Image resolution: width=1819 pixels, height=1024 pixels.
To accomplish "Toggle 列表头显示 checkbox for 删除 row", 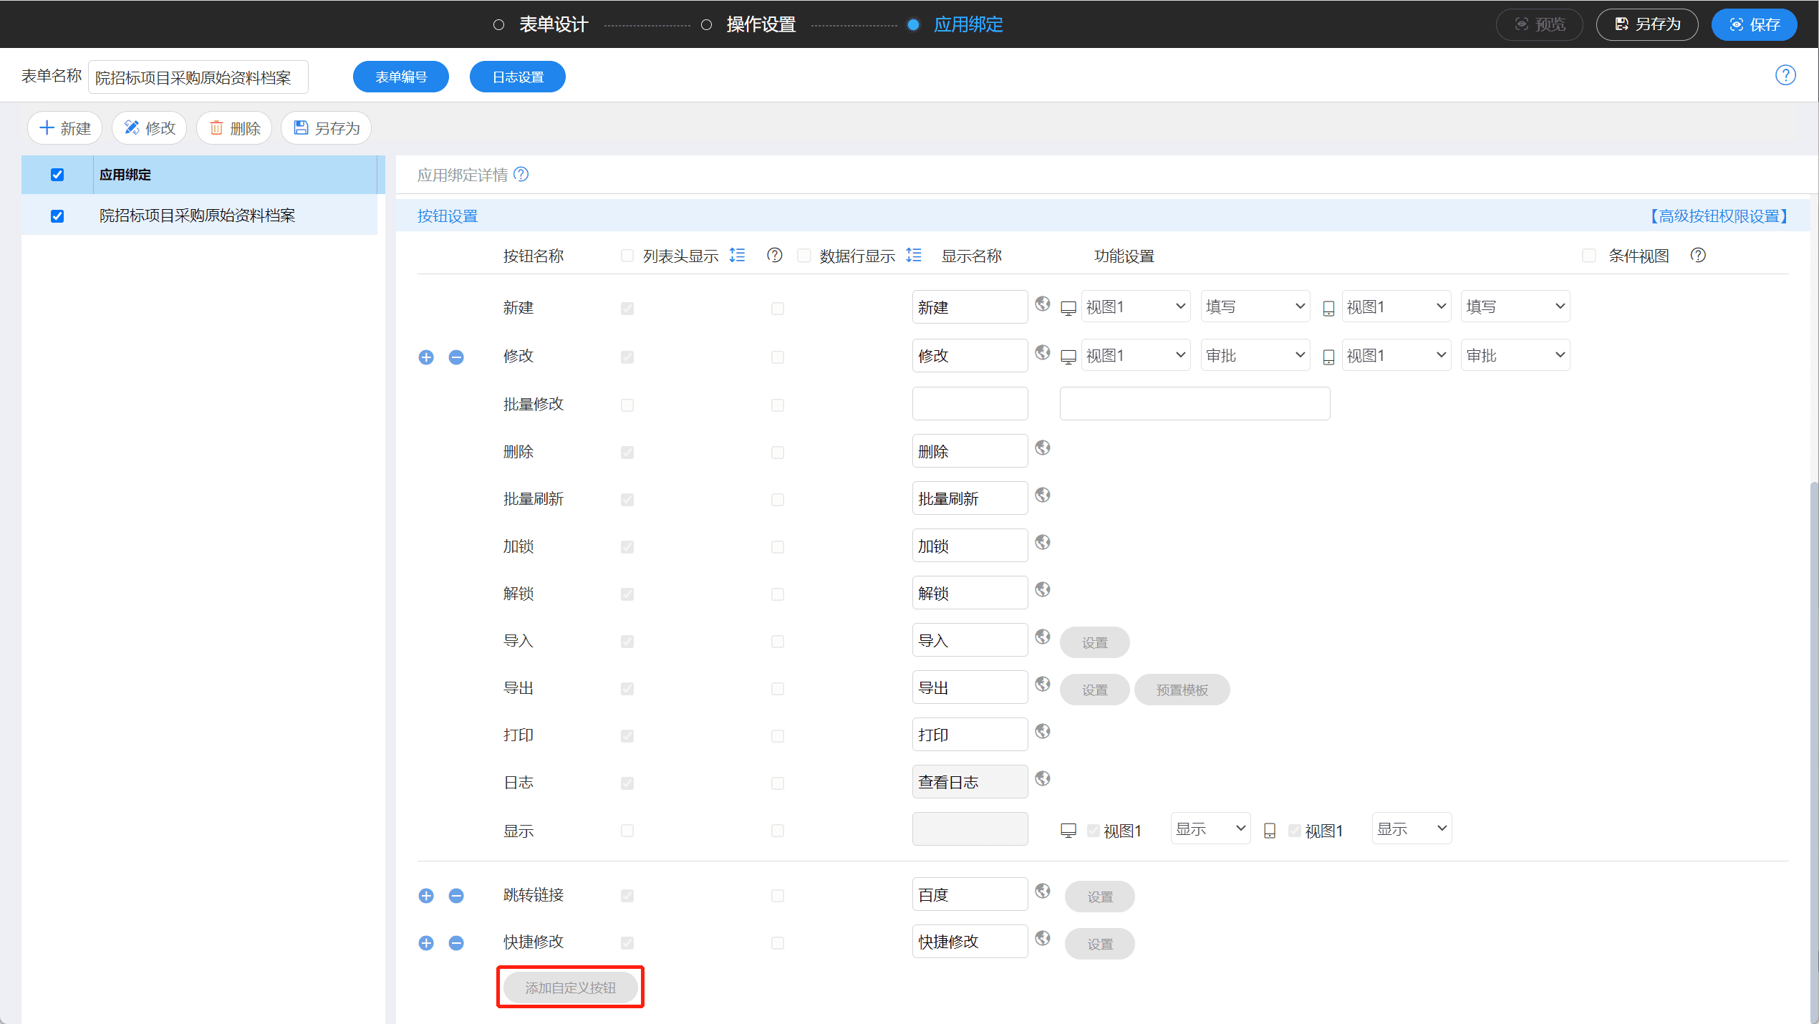I will (627, 453).
